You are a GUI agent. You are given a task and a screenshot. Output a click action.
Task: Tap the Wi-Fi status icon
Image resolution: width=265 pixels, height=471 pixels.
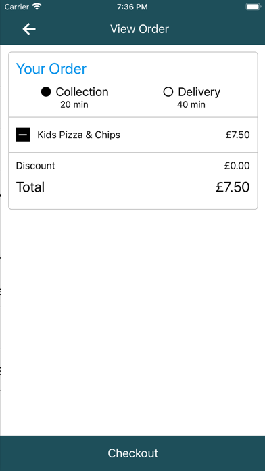37,7
